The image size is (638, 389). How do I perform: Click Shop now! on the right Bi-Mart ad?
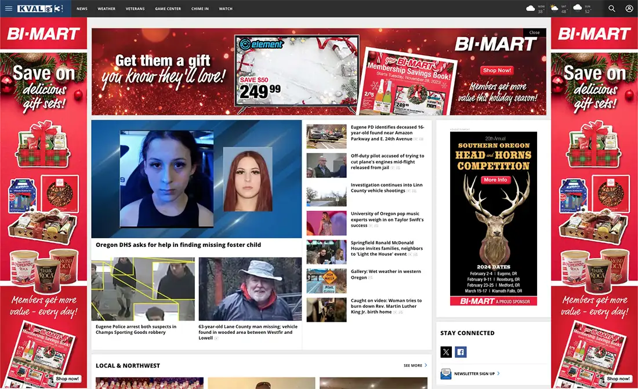click(618, 379)
